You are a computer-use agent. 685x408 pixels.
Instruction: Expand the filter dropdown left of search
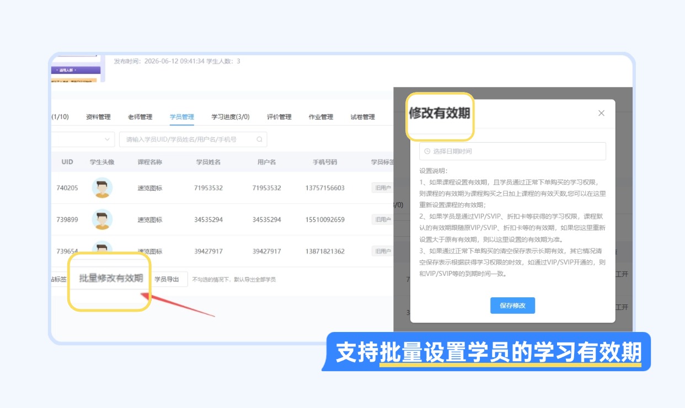click(x=83, y=139)
